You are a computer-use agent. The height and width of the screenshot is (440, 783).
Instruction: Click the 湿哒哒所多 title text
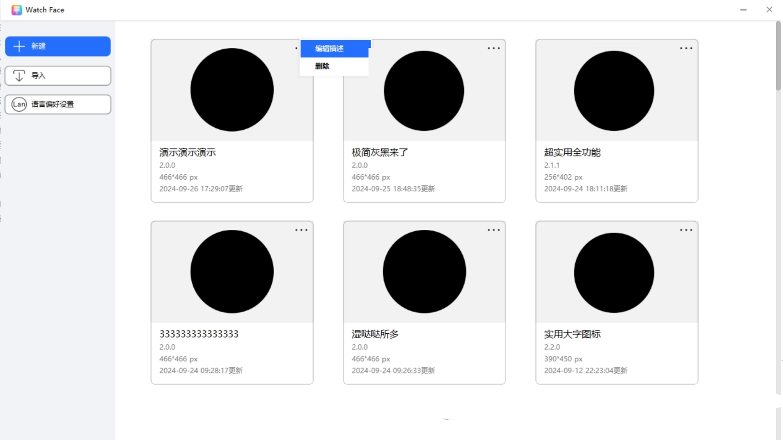tap(375, 334)
